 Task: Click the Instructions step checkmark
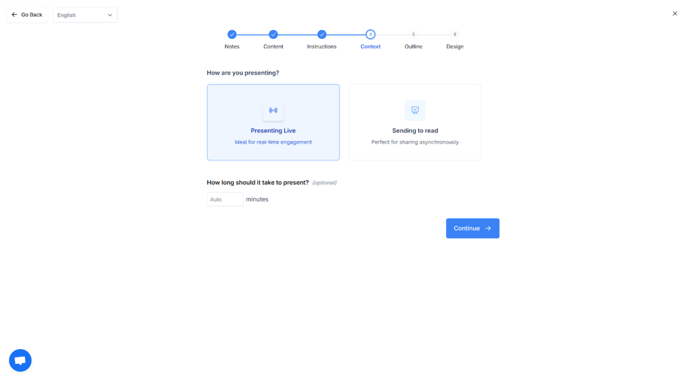[x=322, y=34]
